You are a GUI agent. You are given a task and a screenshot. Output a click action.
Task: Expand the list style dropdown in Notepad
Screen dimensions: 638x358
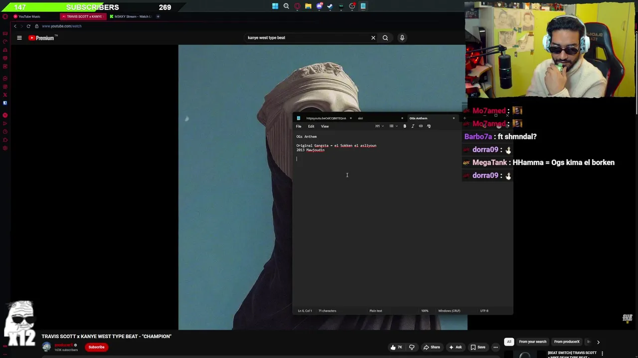393,126
